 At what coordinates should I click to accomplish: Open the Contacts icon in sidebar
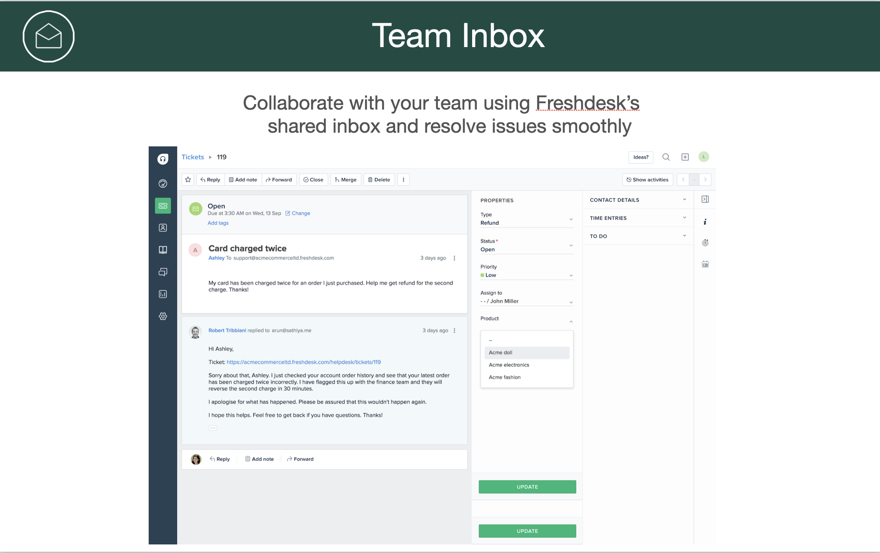point(163,228)
